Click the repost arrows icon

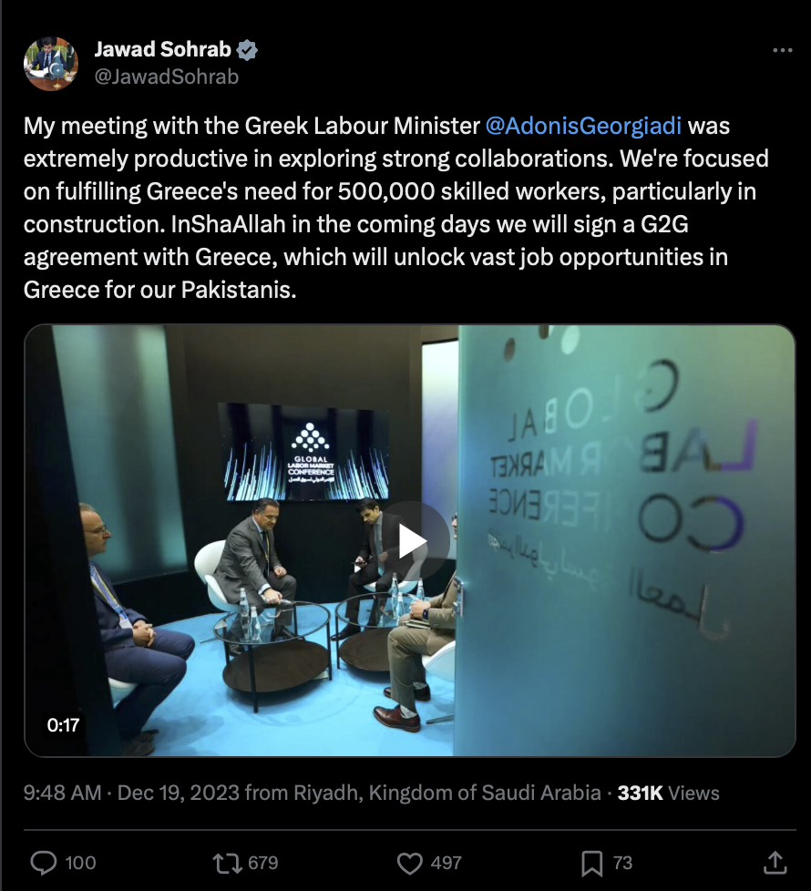point(227,863)
